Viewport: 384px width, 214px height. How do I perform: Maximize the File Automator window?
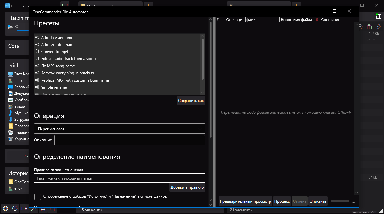(334, 11)
